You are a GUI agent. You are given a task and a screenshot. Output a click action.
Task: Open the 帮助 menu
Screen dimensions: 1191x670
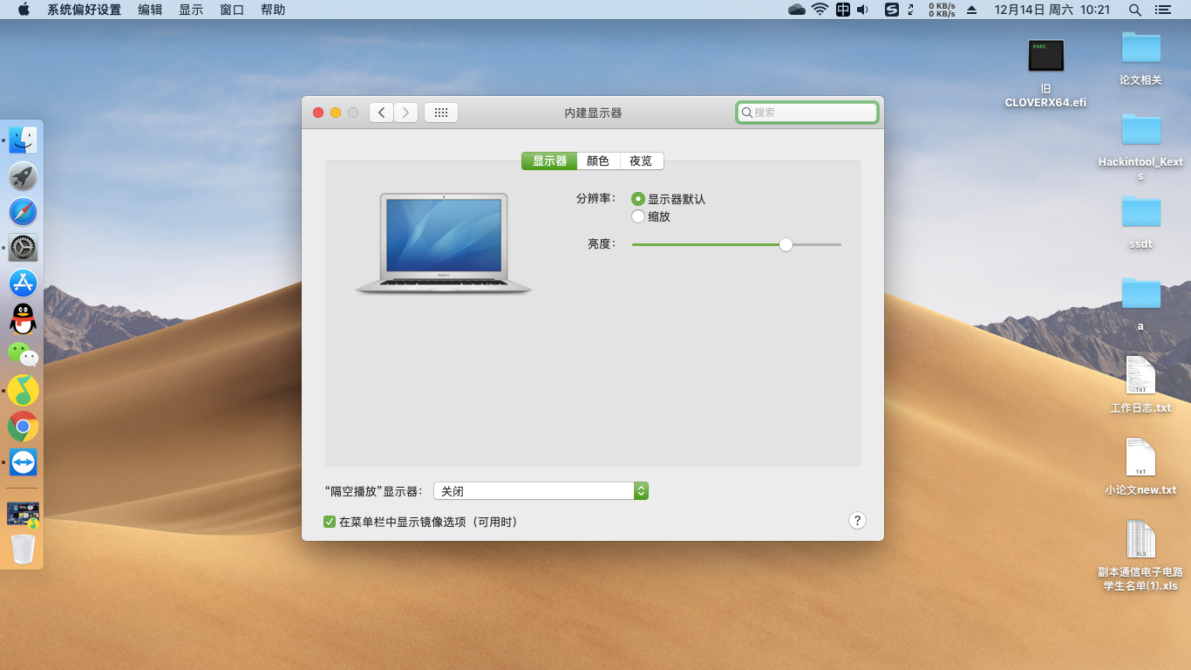pos(273,10)
